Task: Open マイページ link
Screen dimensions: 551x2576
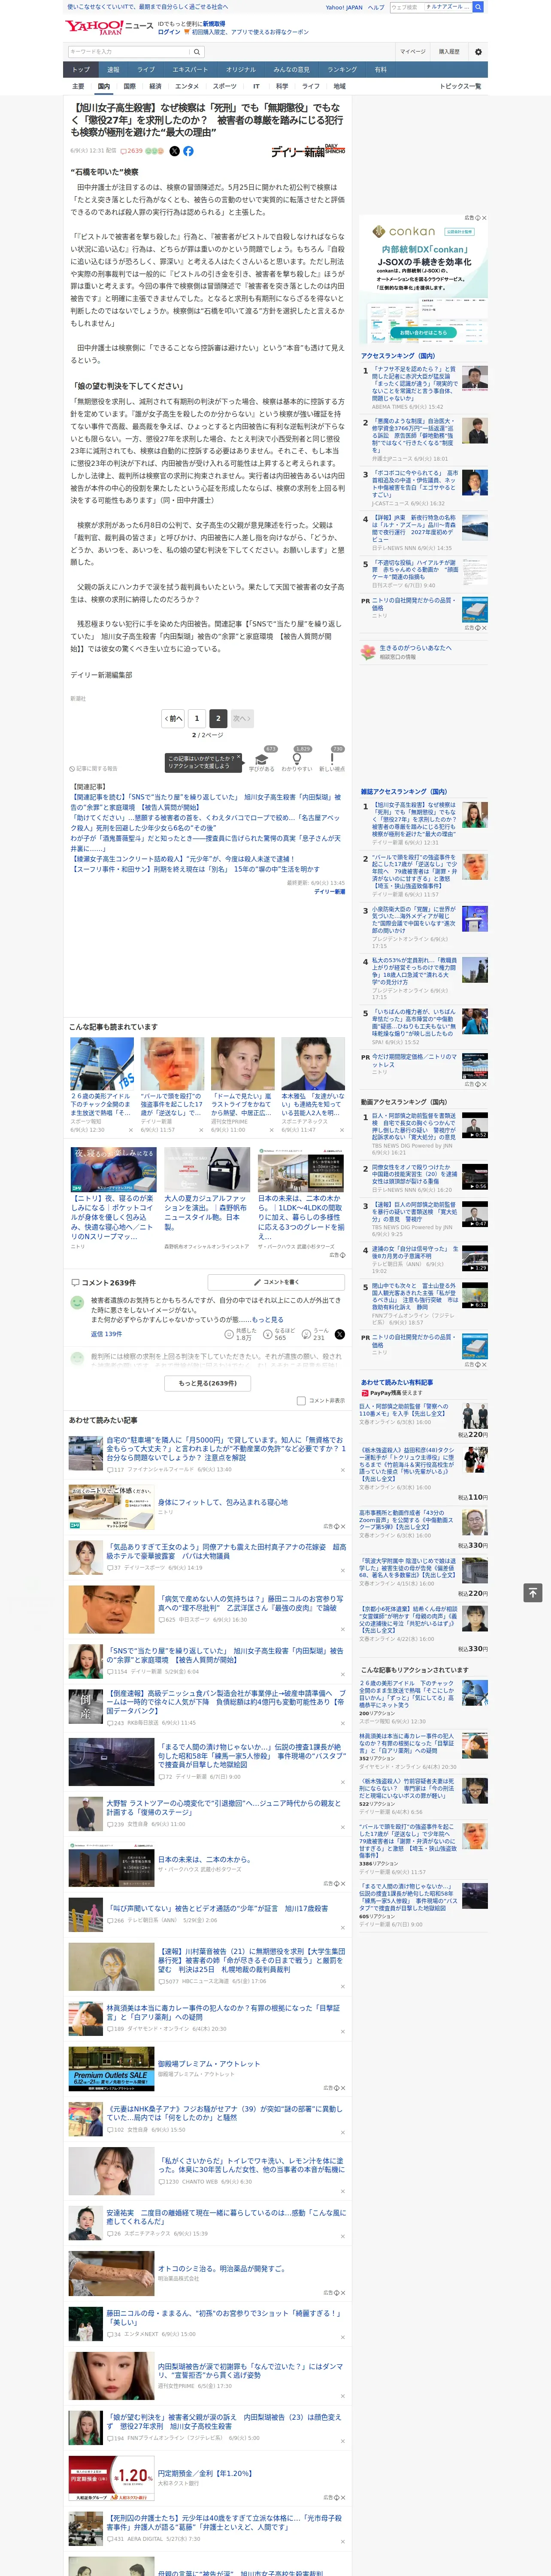Action: 412,52
